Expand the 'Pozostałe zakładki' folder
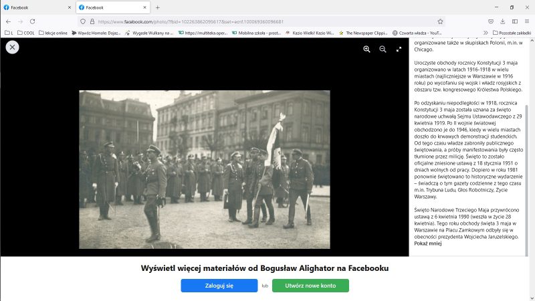The image size is (535, 301). [512, 32]
